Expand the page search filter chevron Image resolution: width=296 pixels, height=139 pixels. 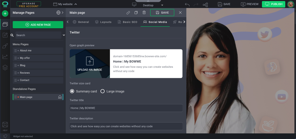64,35
